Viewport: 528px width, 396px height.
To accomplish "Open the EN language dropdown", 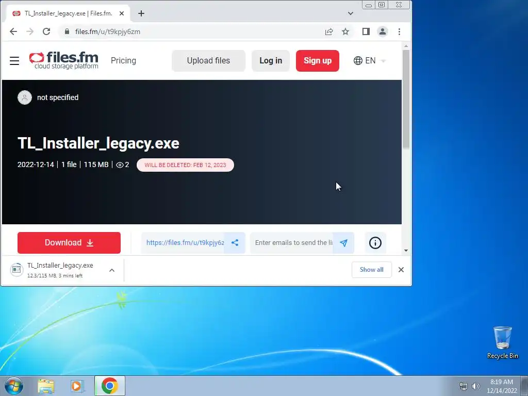I will point(369,61).
